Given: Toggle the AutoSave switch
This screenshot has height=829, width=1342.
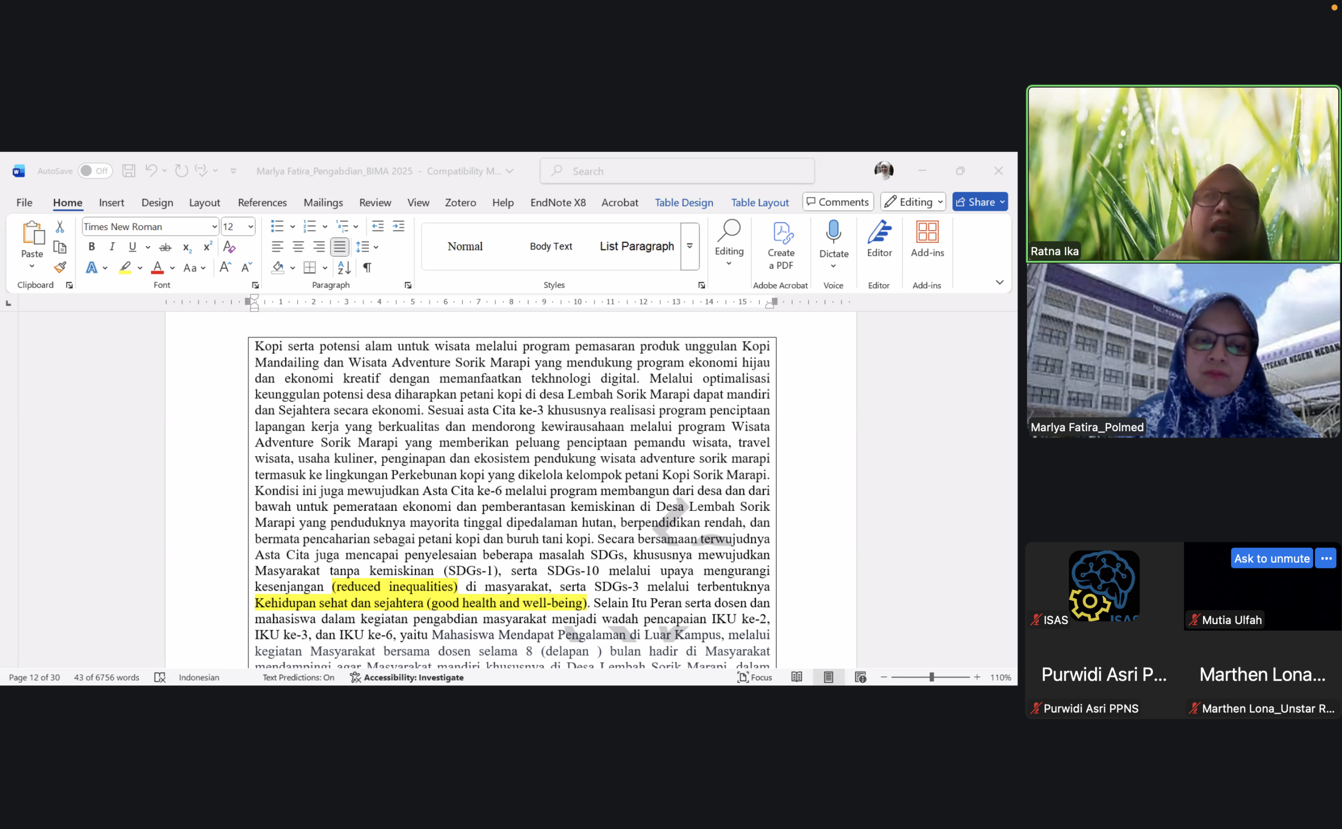Looking at the screenshot, I should tap(94, 171).
